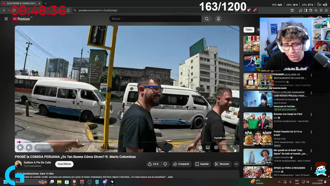This screenshot has width=330, height=186.
Task: Open Brave Leo AI sparkle icon
Action: coord(316,10)
